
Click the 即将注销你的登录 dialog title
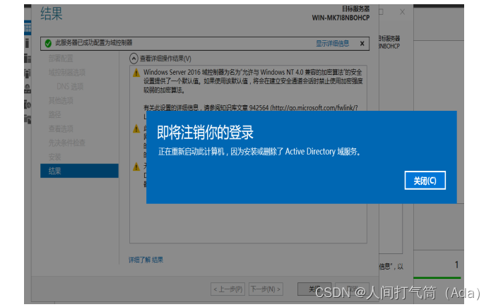click(205, 133)
